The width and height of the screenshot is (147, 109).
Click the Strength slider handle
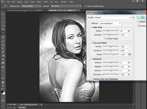point(109,35)
